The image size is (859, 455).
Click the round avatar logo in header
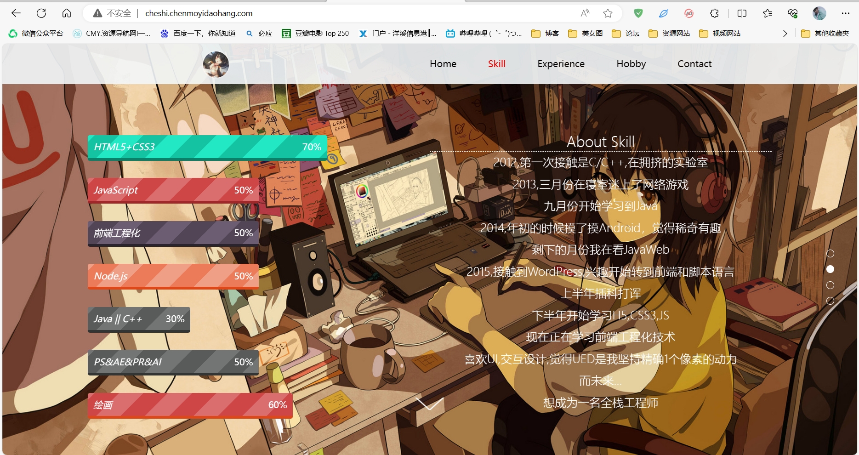tap(216, 64)
